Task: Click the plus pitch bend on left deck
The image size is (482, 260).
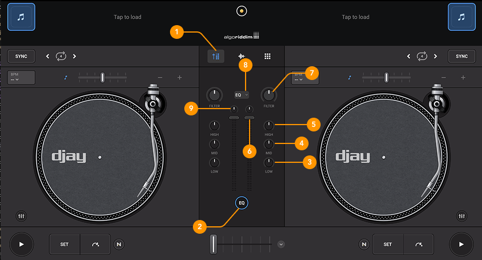Action: [180, 78]
